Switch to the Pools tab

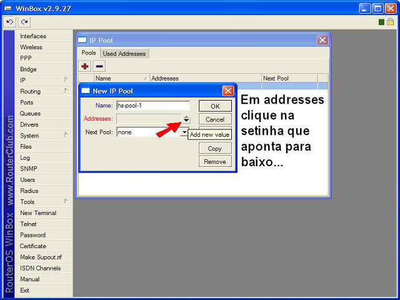click(x=89, y=52)
